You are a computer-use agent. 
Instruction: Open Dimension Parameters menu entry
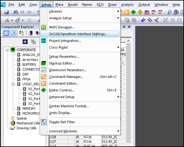(80, 70)
